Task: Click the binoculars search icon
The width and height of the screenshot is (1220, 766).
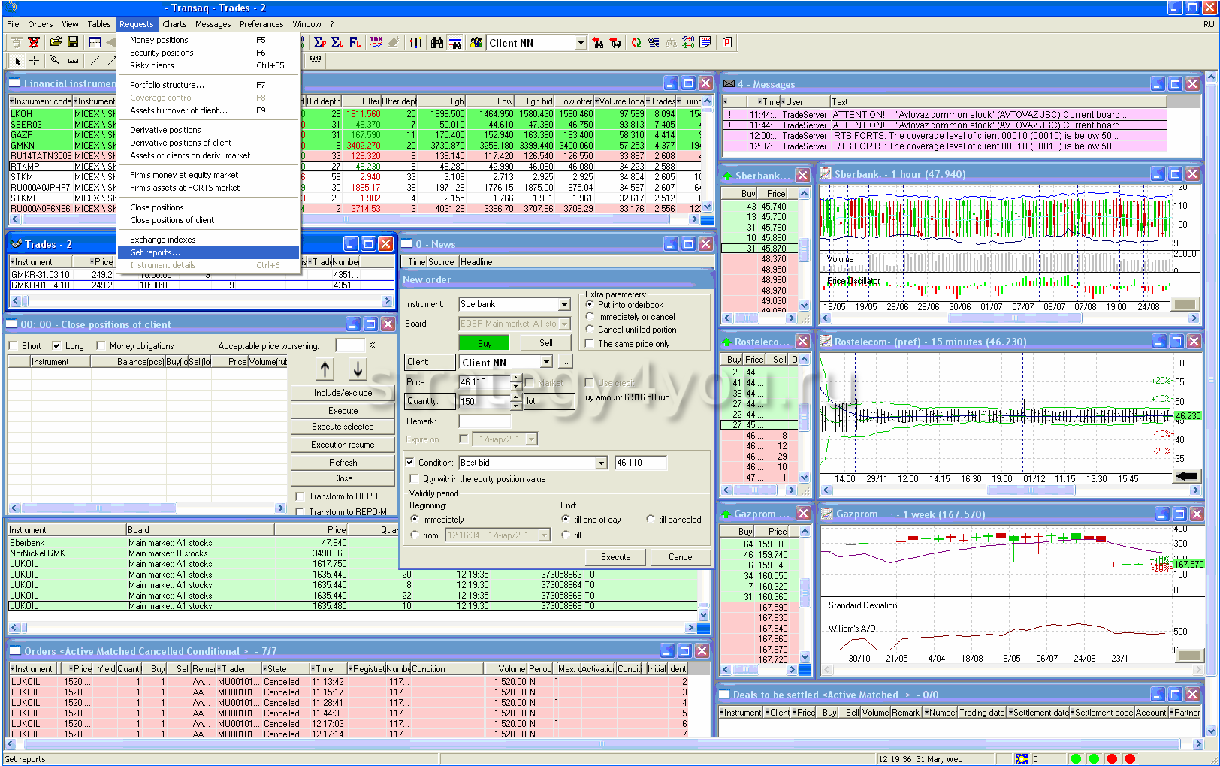Action: (x=437, y=43)
